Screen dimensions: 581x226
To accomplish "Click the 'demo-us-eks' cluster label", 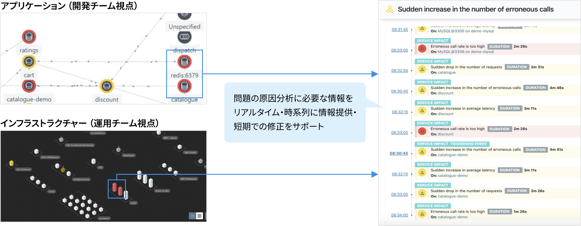I will [x=162, y=191].
